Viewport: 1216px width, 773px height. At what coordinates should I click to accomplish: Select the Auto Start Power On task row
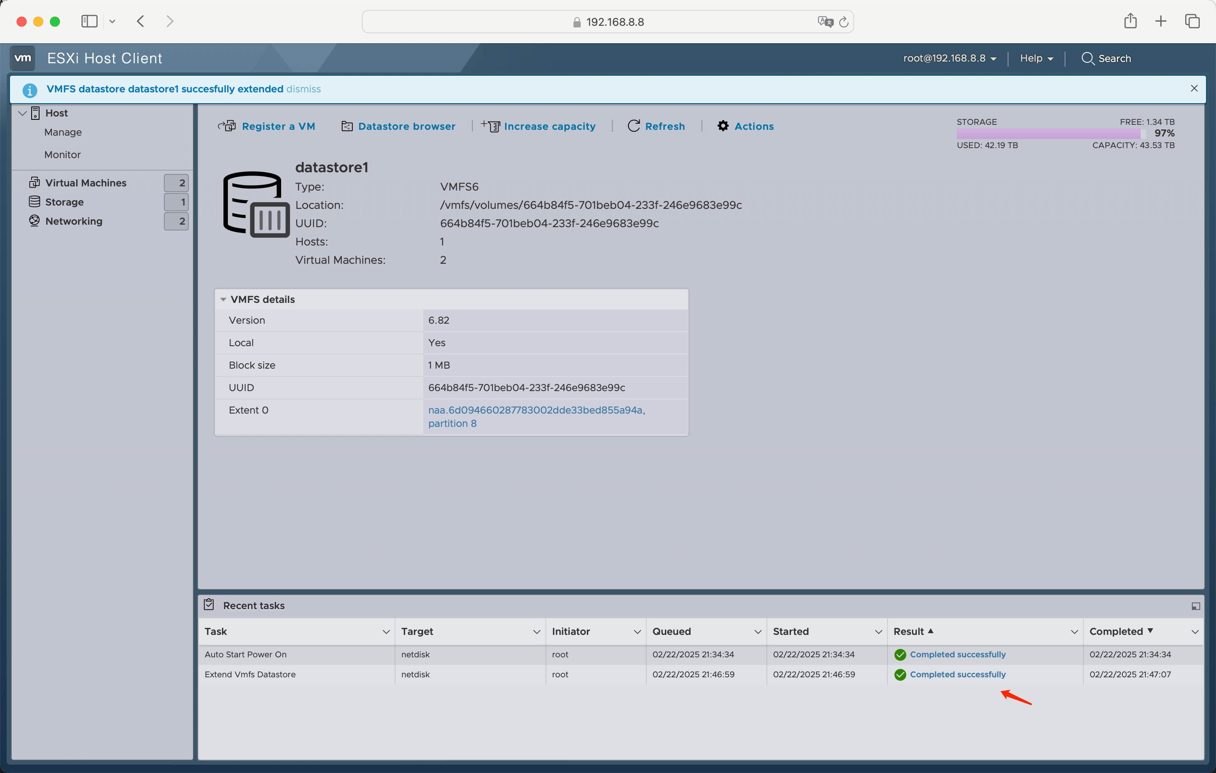[x=701, y=654]
